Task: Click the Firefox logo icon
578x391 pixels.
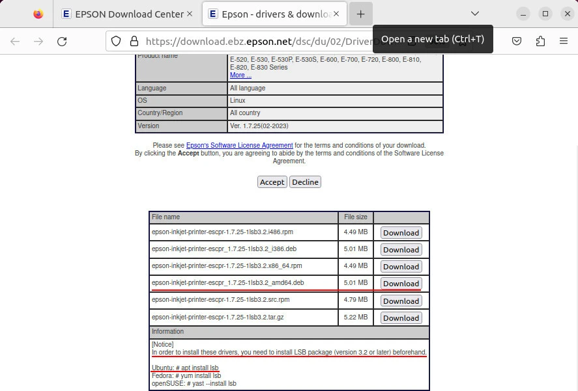Action: pos(38,14)
